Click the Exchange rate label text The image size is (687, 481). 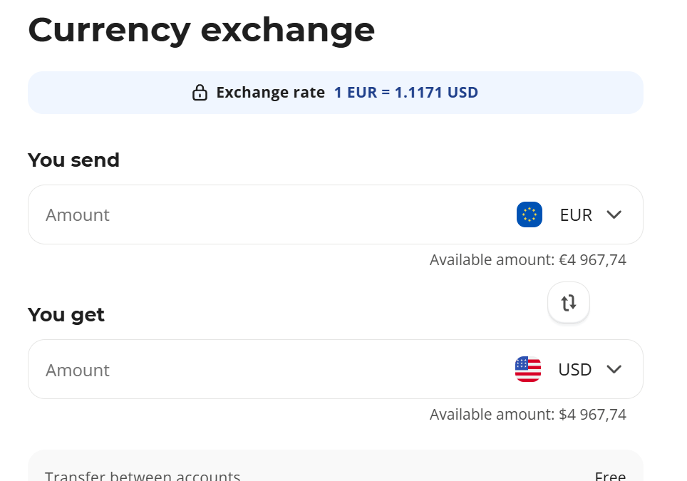(270, 93)
